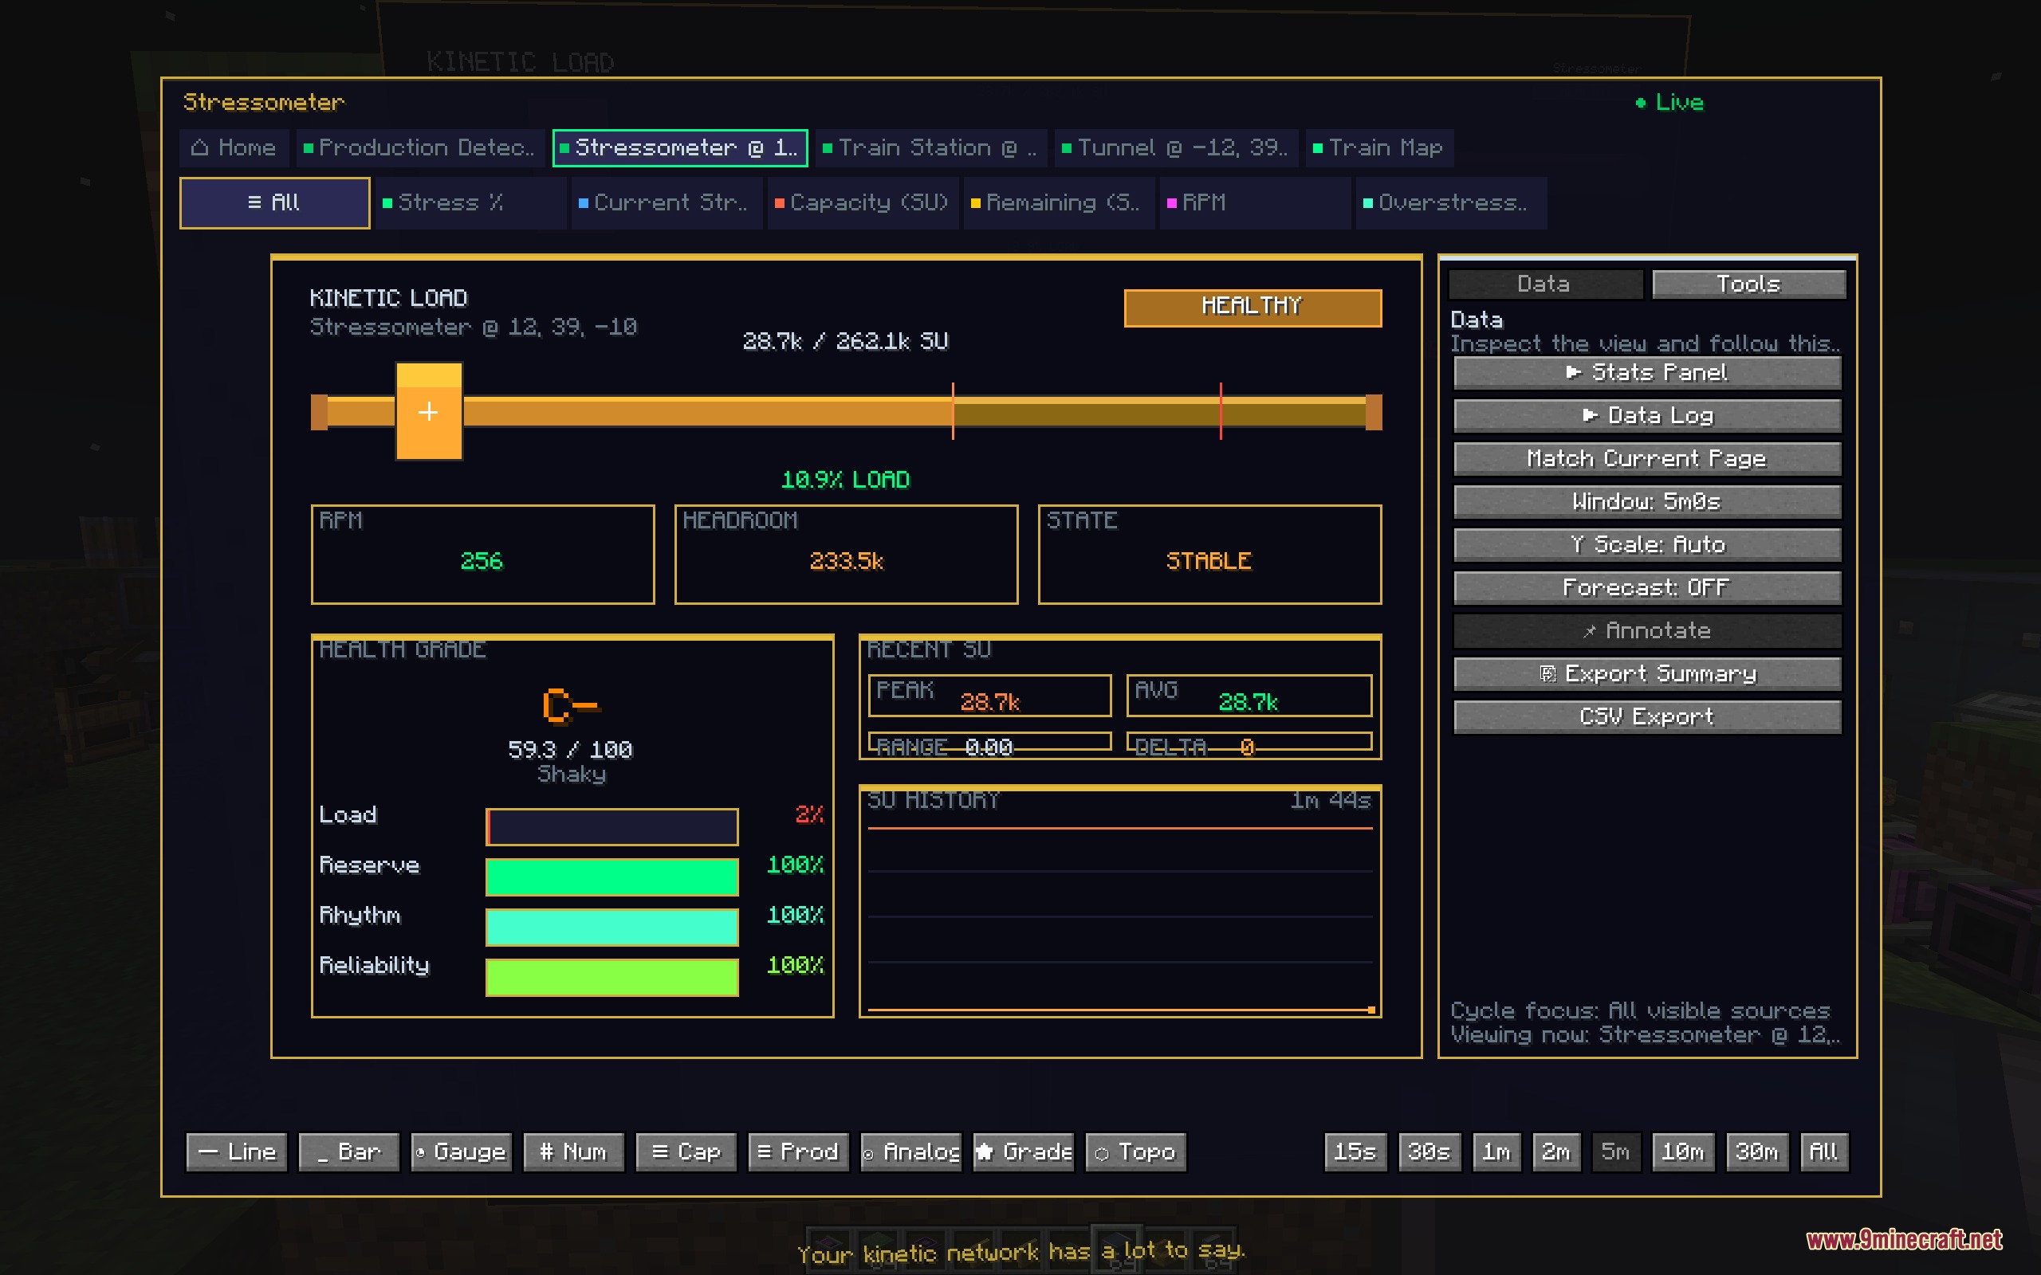Click the HEALTHY status badge

coord(1253,307)
